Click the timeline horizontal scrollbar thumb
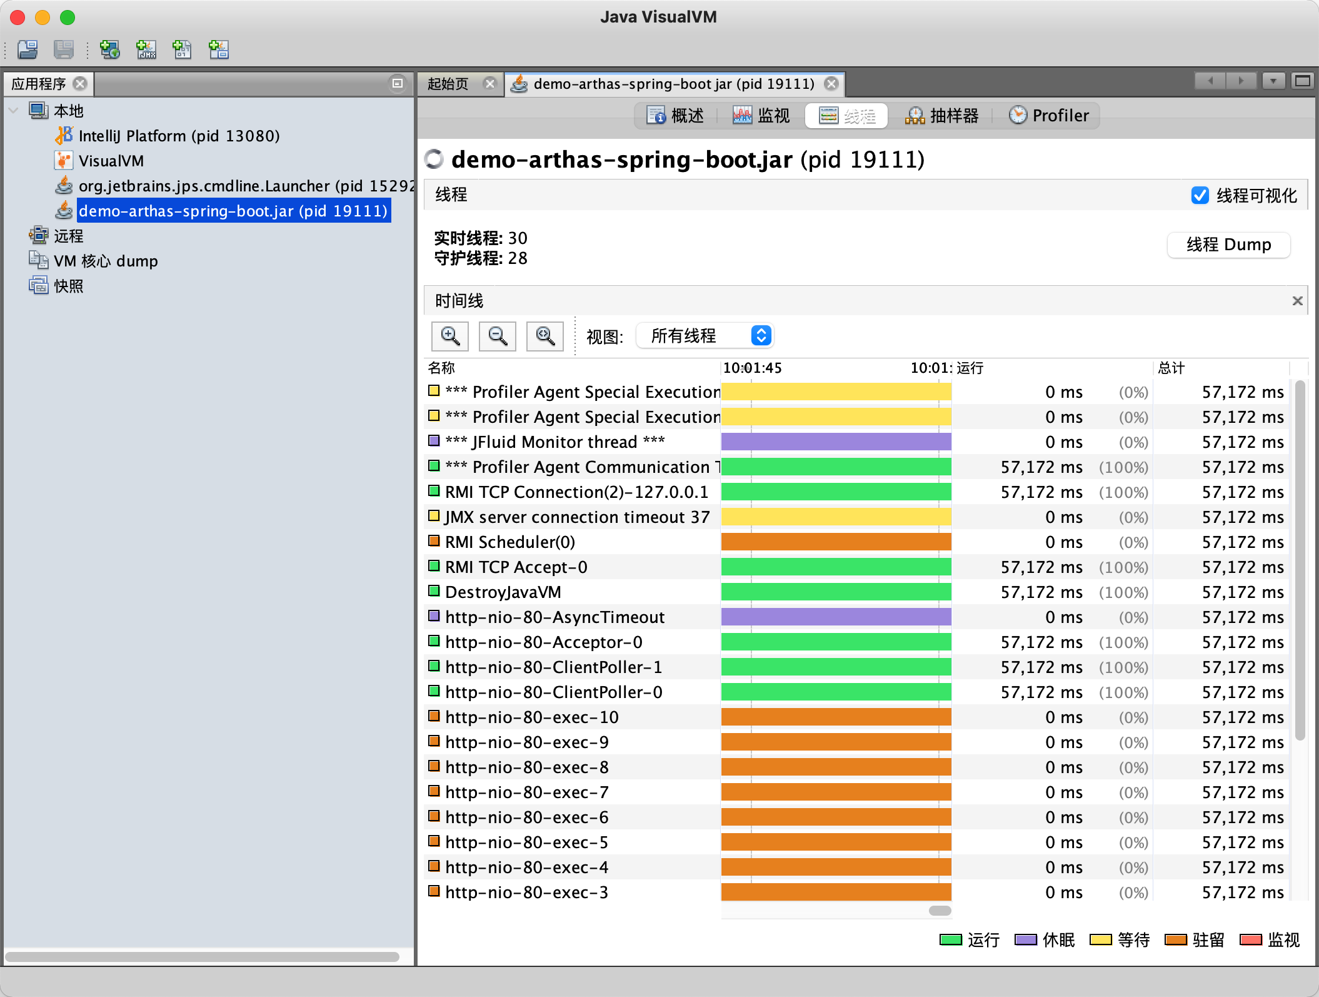 pyautogui.click(x=940, y=910)
